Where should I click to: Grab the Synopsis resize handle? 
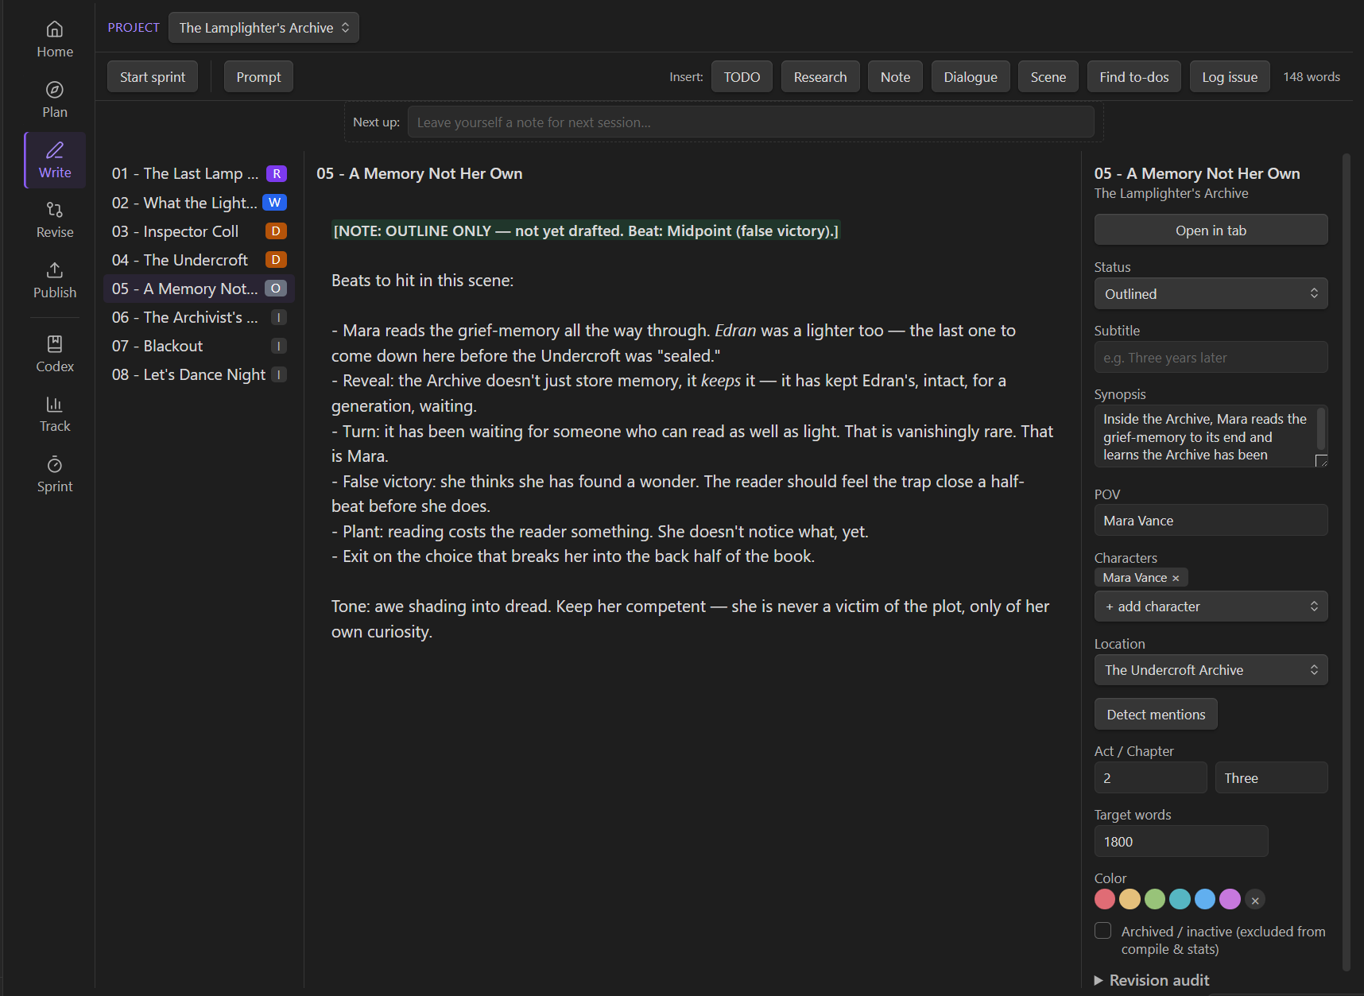(x=1321, y=460)
